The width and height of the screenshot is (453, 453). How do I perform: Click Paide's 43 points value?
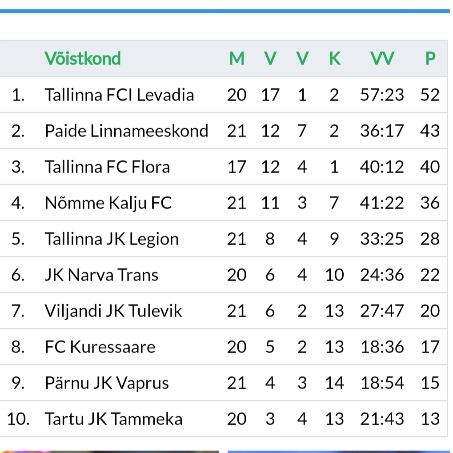pos(430,131)
